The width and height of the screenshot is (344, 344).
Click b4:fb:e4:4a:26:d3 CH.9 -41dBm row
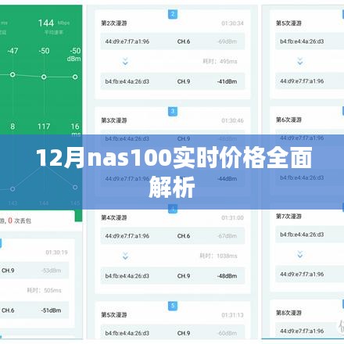coord(173,81)
